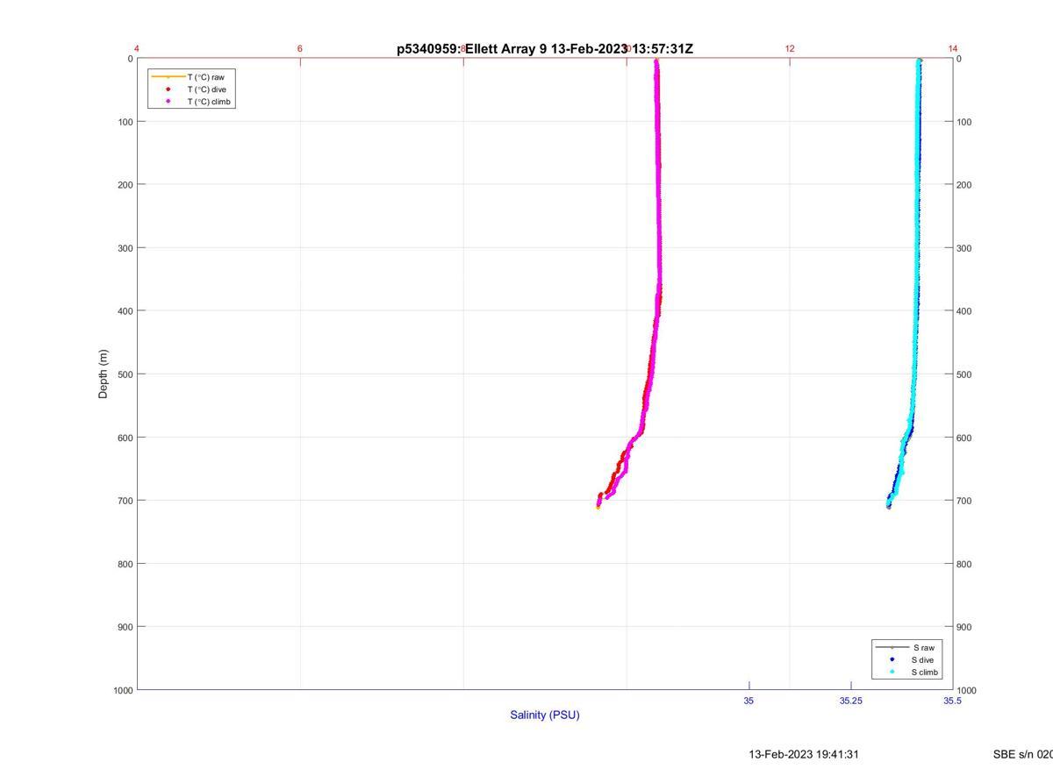Click the 'SBE s/n' footer text

(x=1022, y=754)
